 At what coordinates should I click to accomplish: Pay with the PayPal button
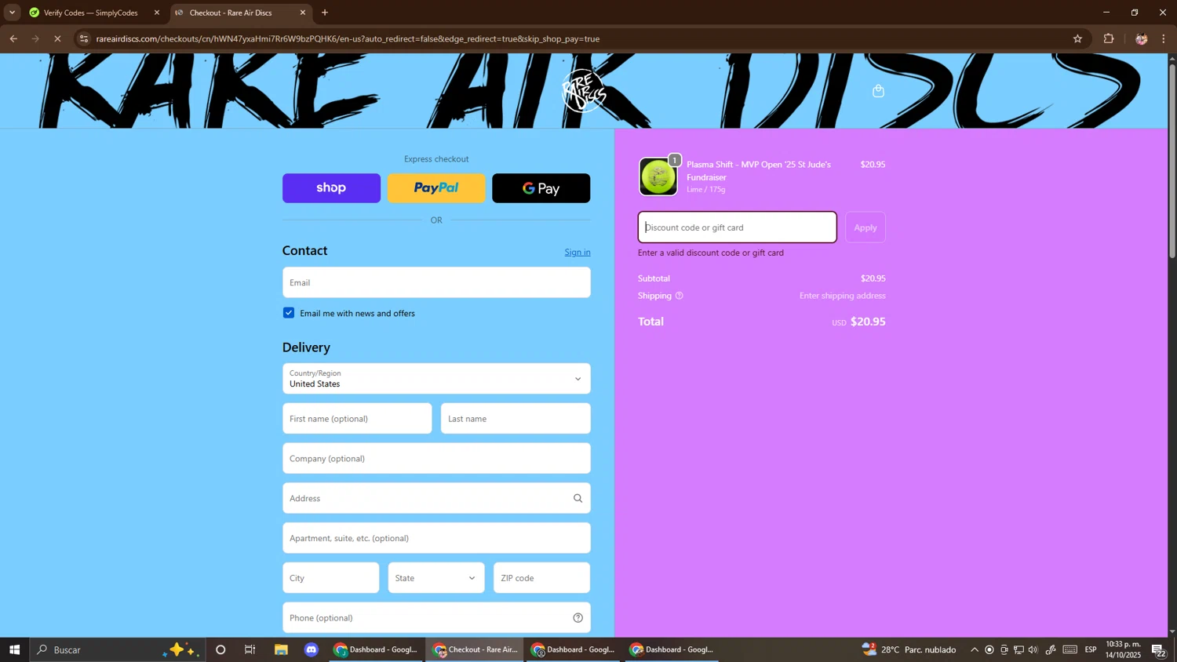coord(436,188)
